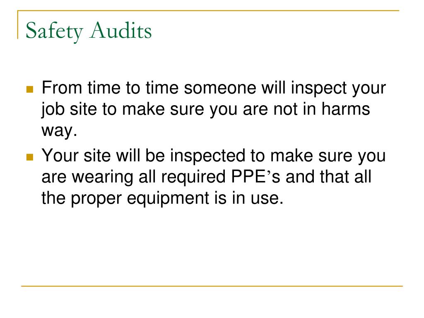Click the "Safety Audits" slide title
This screenshot has width=424, height=318.
pyautogui.click(x=89, y=31)
